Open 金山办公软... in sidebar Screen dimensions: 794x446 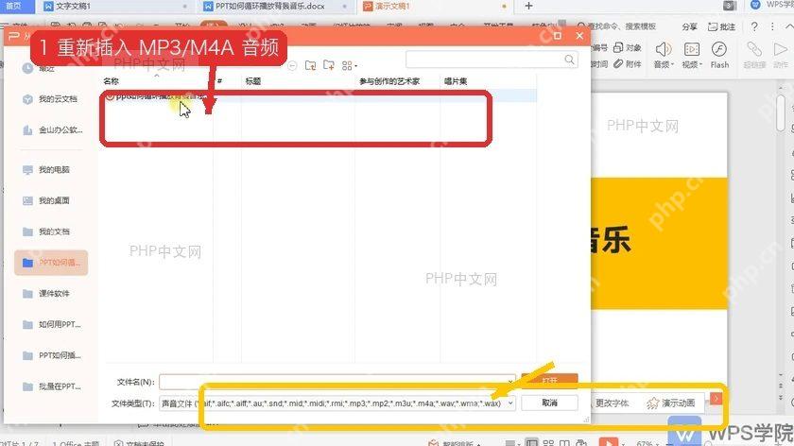click(x=53, y=130)
